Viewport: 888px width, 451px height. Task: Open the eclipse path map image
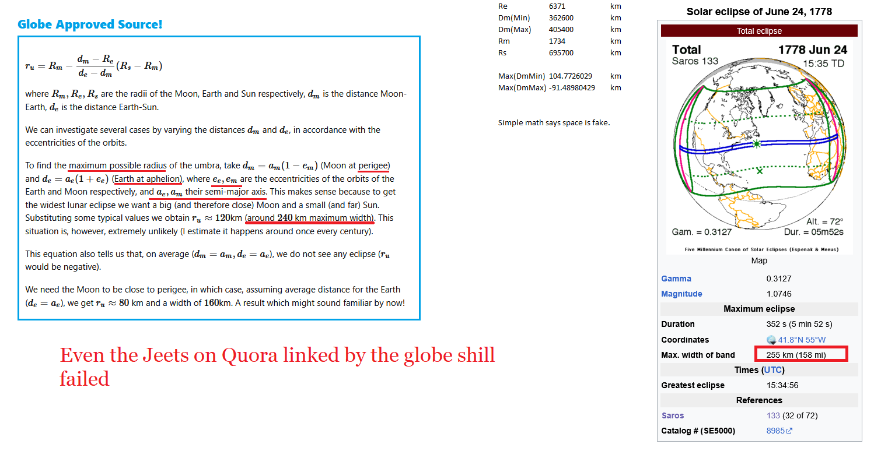(x=759, y=146)
